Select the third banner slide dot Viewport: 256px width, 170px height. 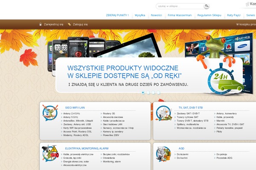153,92
